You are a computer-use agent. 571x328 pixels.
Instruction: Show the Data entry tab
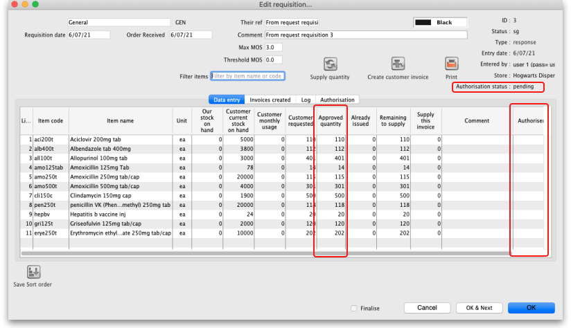[x=227, y=100]
